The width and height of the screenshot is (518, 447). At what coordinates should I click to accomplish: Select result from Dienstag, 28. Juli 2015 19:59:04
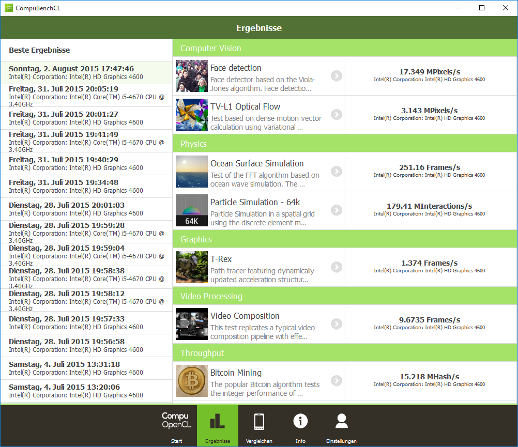coord(86,255)
